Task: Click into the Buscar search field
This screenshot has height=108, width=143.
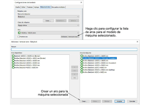Action: tap(74, 49)
